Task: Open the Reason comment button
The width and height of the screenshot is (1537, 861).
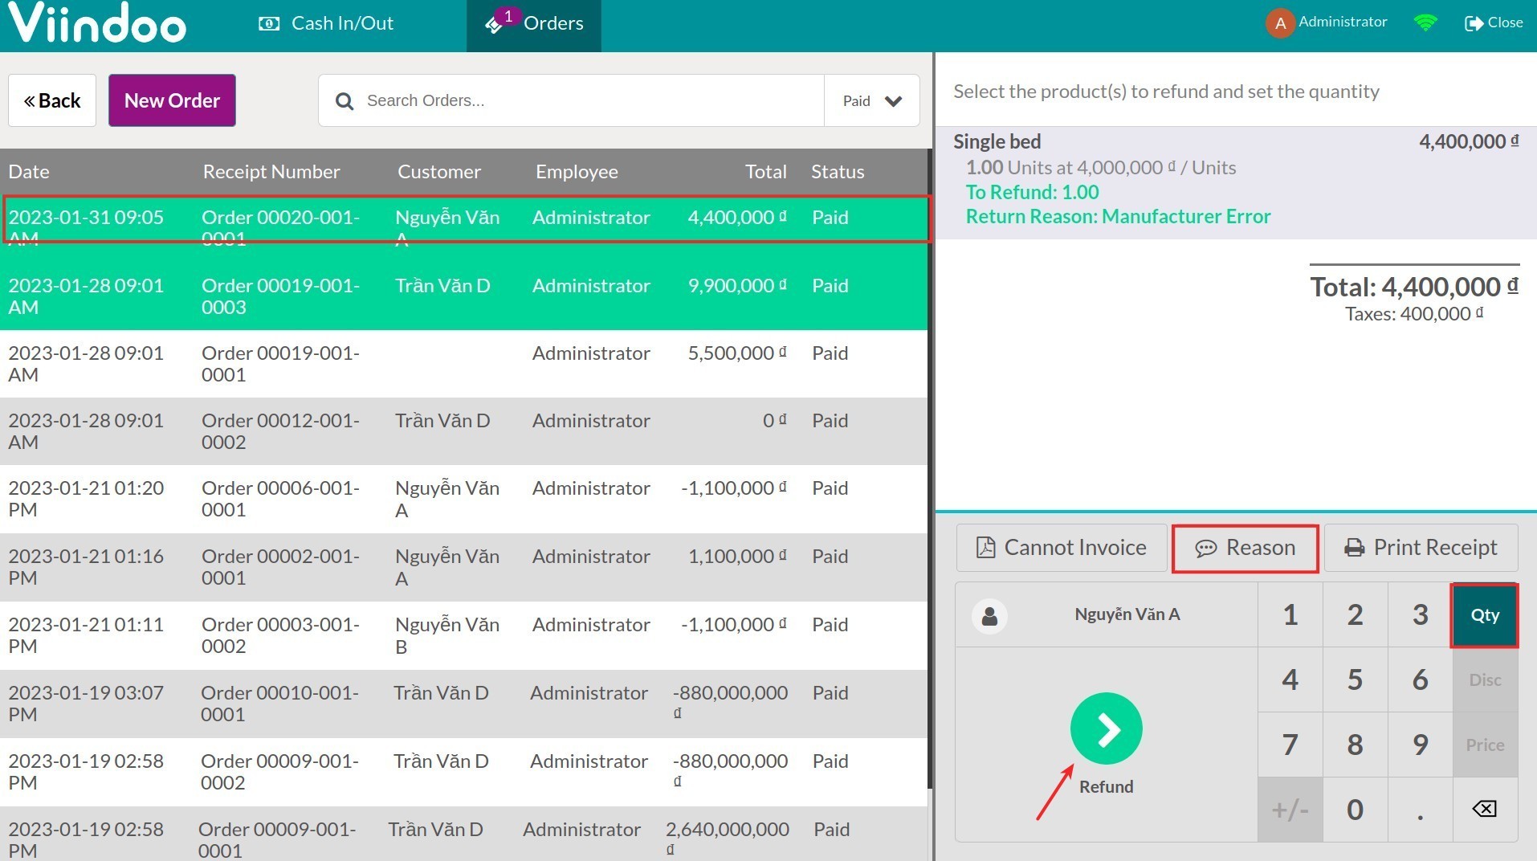Action: pos(1245,548)
